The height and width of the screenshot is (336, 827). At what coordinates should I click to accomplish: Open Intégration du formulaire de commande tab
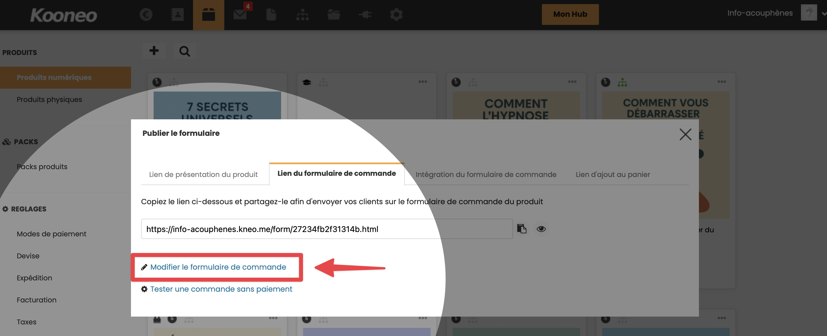486,174
